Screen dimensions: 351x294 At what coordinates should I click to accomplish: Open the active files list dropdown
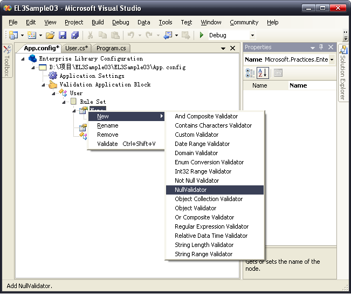point(223,48)
